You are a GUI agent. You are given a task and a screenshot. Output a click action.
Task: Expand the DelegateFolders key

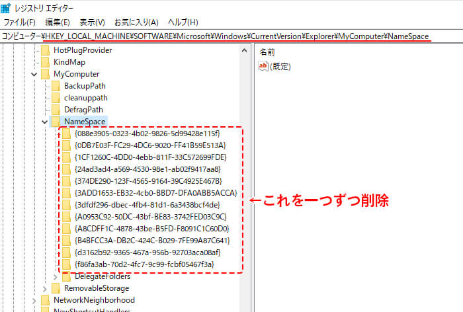tap(55, 277)
